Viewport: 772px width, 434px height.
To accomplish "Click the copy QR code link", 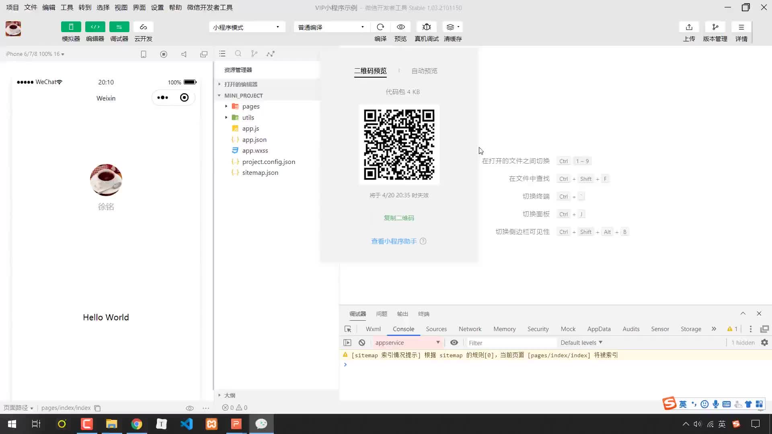I will coord(399,218).
